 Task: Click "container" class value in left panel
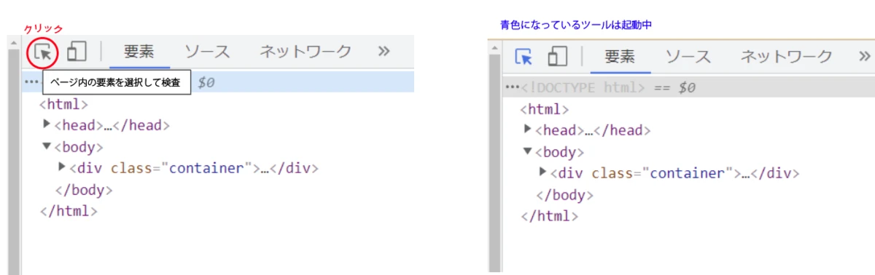207,168
